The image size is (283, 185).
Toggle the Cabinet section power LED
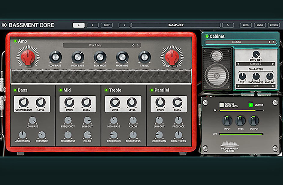(x=207, y=36)
